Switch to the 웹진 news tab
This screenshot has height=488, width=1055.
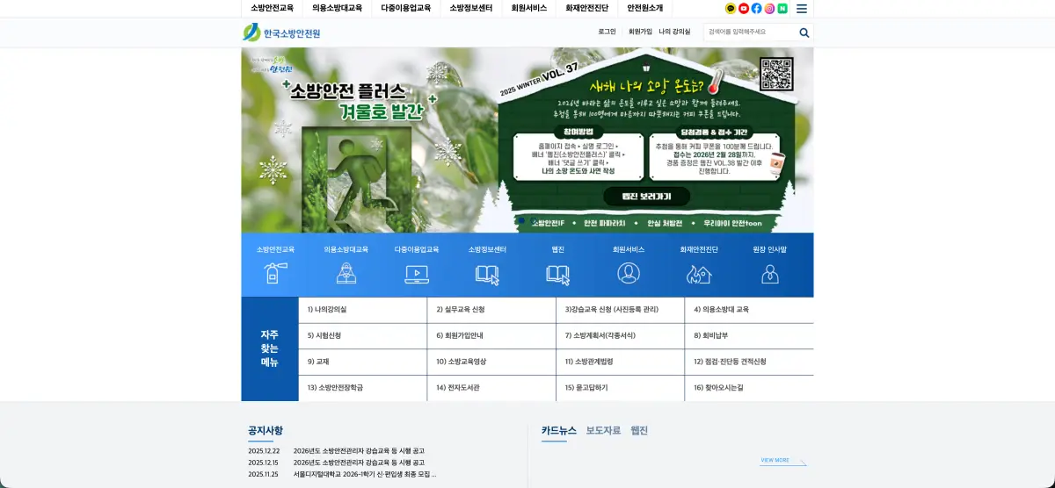[x=639, y=430]
